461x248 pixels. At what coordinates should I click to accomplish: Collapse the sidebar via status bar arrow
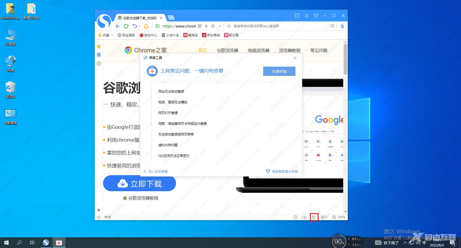coord(98,217)
